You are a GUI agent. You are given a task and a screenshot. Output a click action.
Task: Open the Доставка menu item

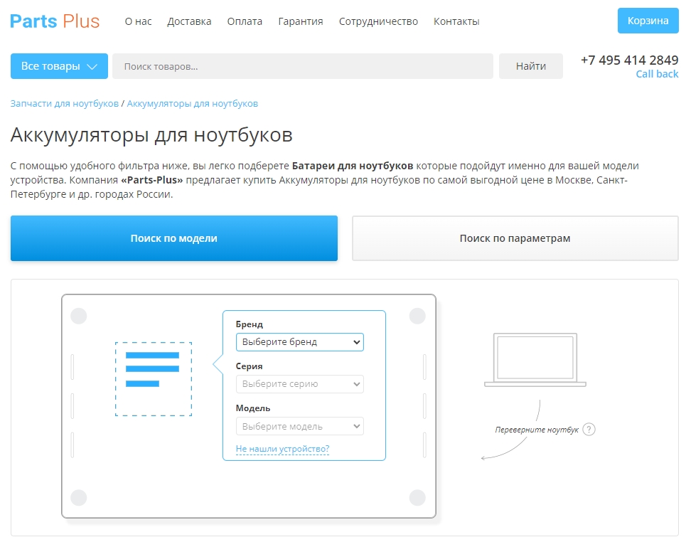189,21
